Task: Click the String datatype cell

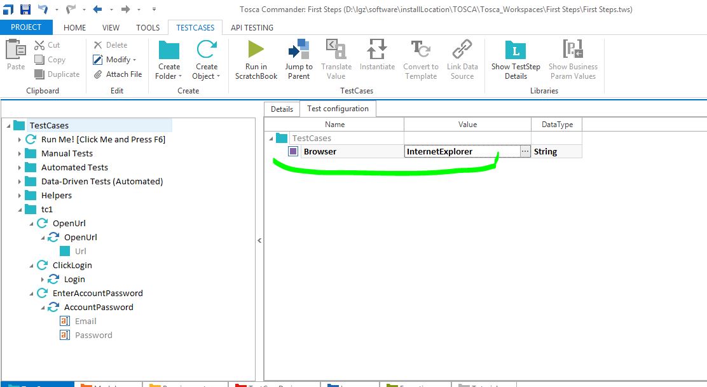Action: click(556, 151)
